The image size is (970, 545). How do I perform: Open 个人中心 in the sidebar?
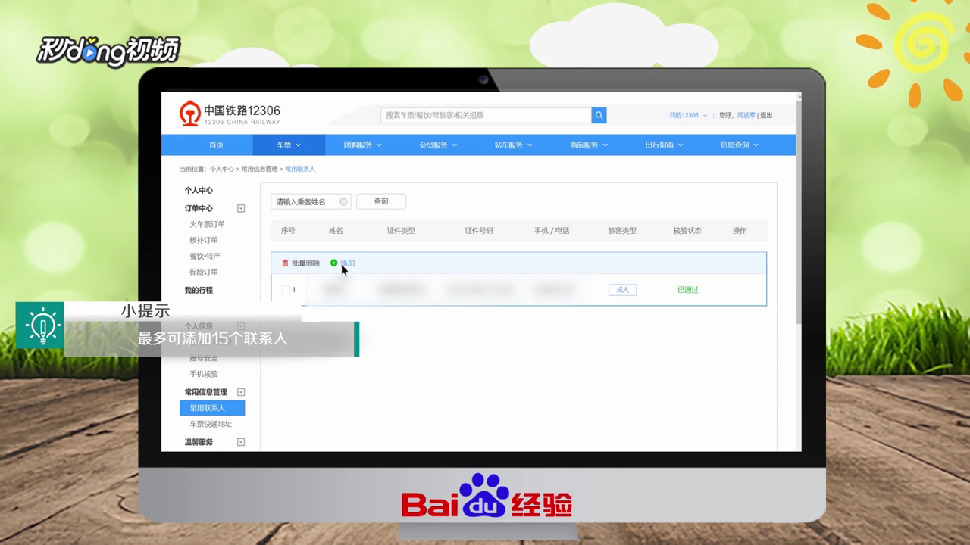pyautogui.click(x=199, y=191)
